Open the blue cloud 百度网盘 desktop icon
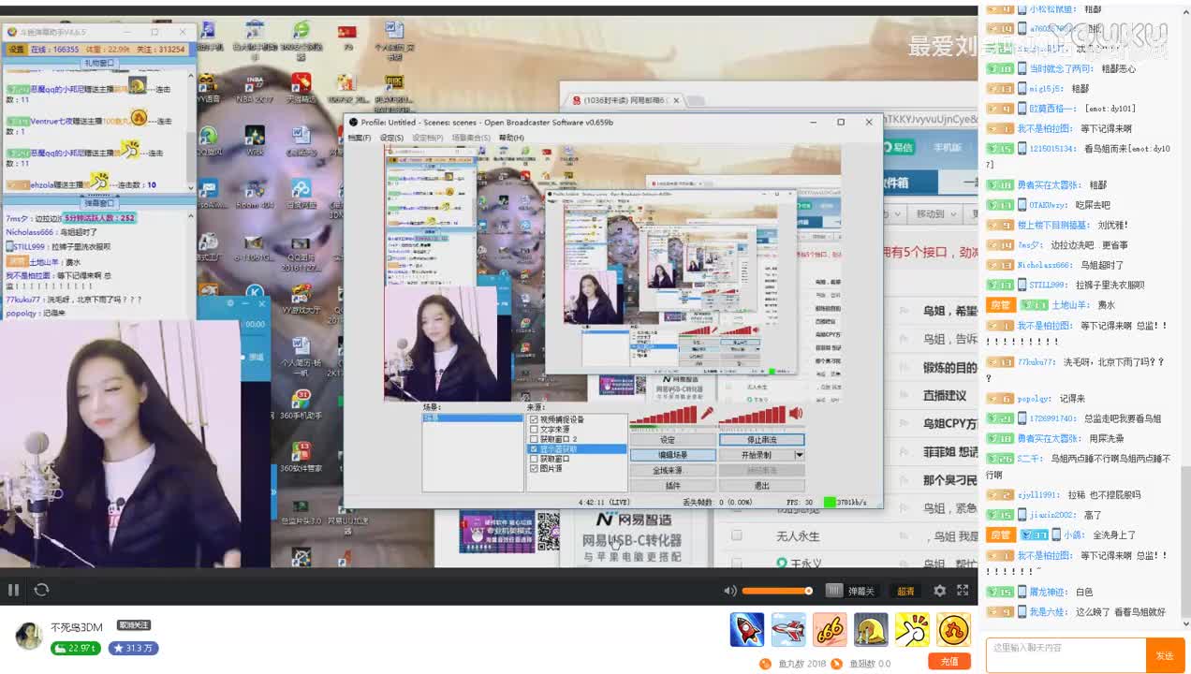This screenshot has height=674, width=1191. (x=301, y=195)
